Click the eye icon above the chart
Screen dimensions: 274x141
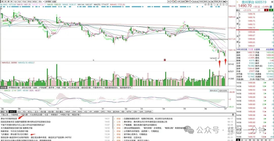tap(205, 5)
